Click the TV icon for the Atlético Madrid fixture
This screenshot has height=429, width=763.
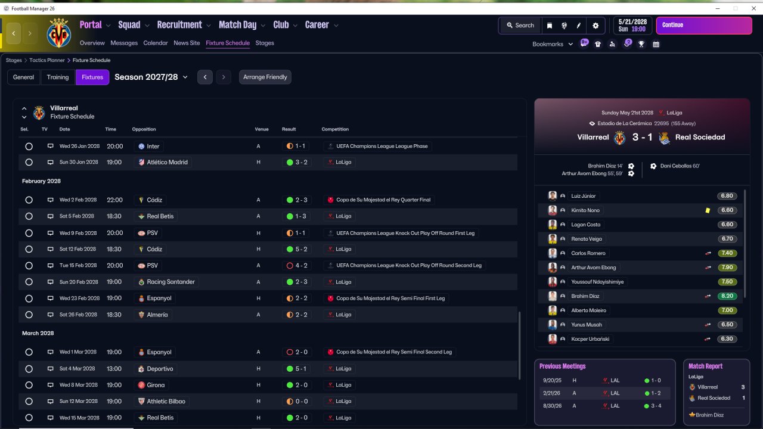point(50,162)
